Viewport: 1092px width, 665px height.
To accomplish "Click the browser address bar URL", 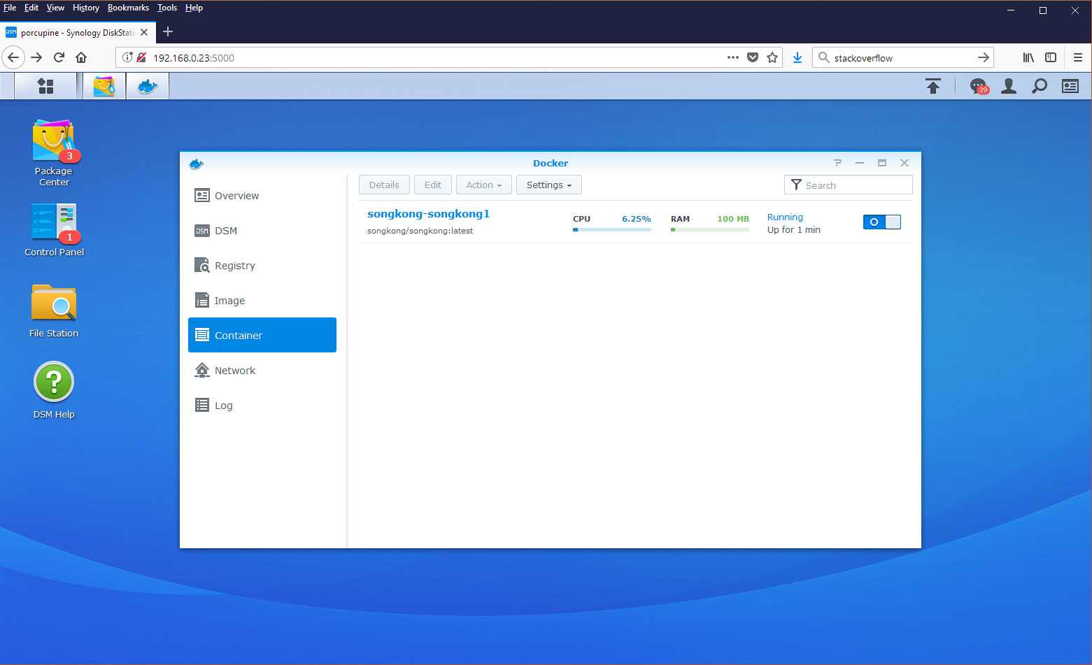I will pyautogui.click(x=194, y=58).
